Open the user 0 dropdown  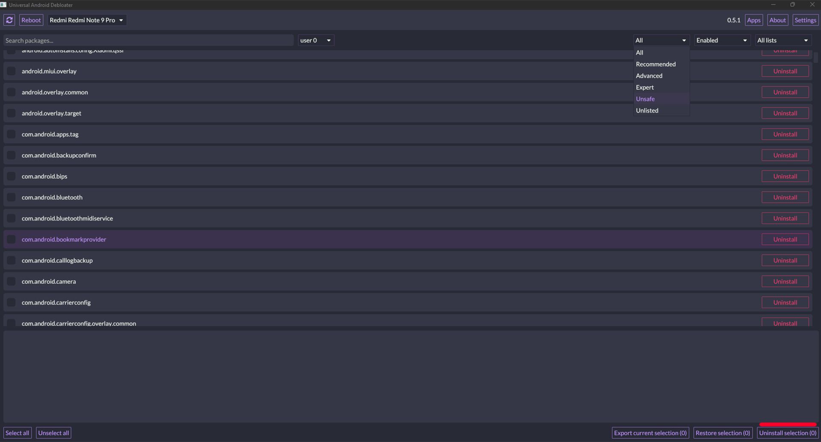[316, 40]
